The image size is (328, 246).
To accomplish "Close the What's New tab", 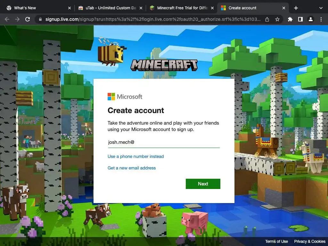I will 70,8.
